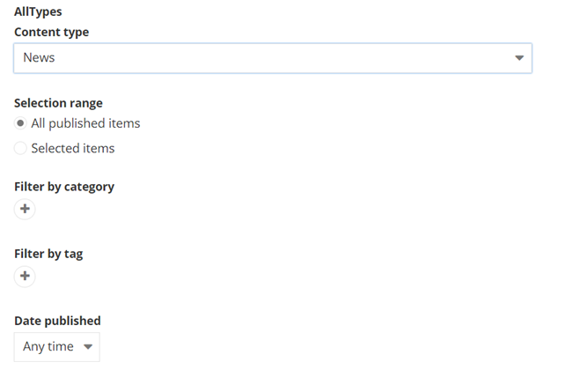Focus the Content type select box border
This screenshot has width=572, height=377.
[x=273, y=45]
